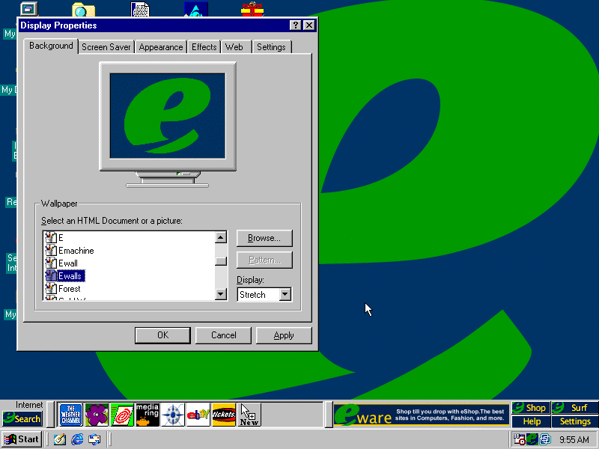Image resolution: width=599 pixels, height=449 pixels.
Task: Click the compass icon in the toolbar
Action: pyautogui.click(x=173, y=415)
